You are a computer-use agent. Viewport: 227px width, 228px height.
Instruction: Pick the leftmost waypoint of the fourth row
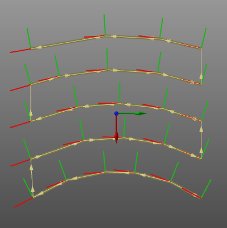pyautogui.click(x=31, y=158)
